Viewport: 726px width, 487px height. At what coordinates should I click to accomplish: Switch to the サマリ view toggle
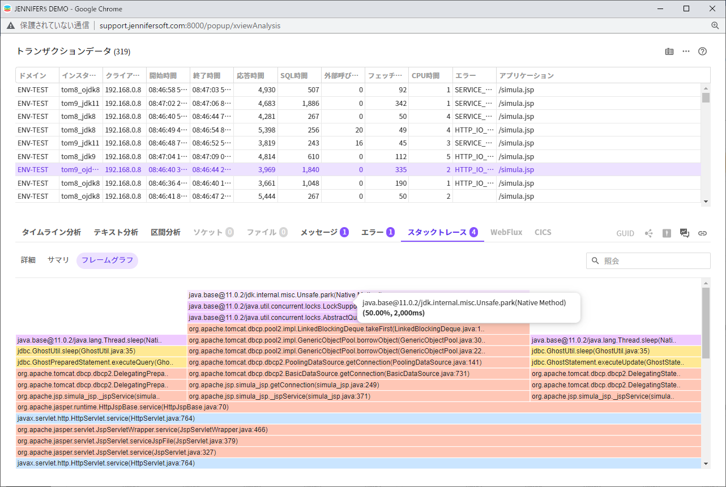pos(58,260)
